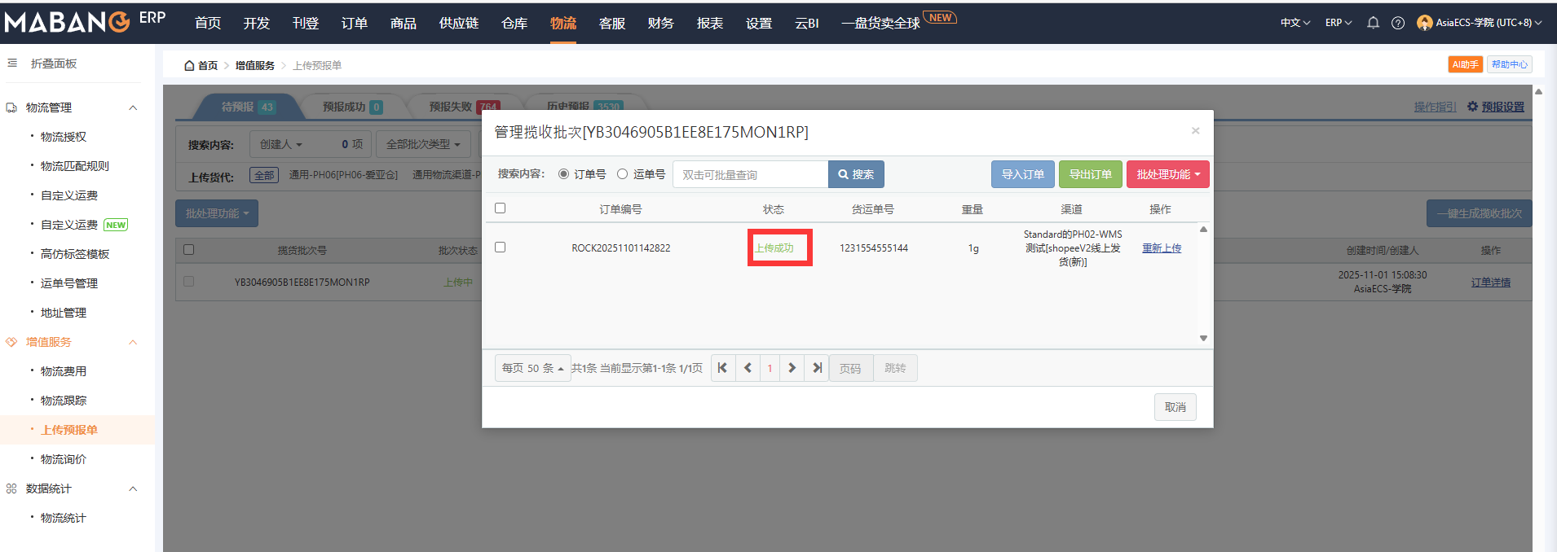Tick the select-all checkbox in dialog header
1557x552 pixels.
tap(501, 208)
